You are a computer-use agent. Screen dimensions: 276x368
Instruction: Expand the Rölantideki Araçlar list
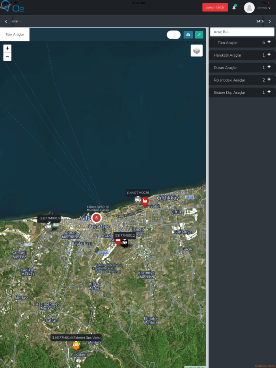click(269, 80)
